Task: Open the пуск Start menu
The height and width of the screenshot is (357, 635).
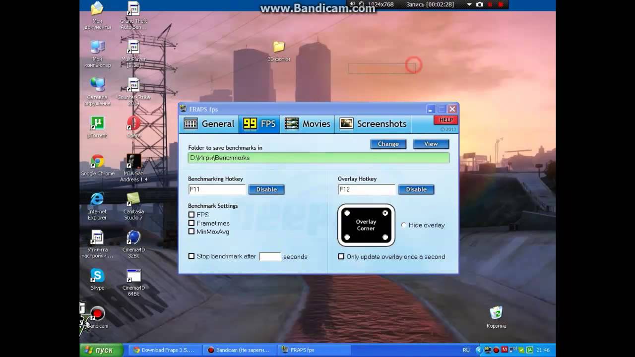Action: (101, 350)
